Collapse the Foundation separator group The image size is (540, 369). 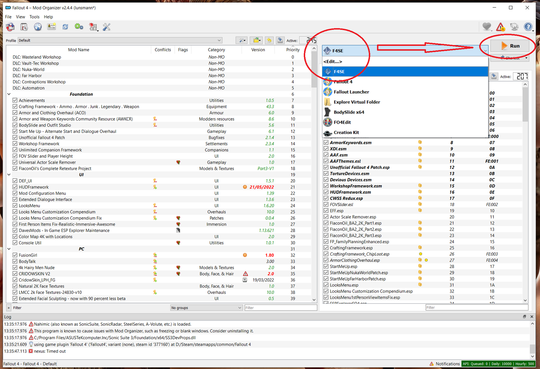click(9, 94)
